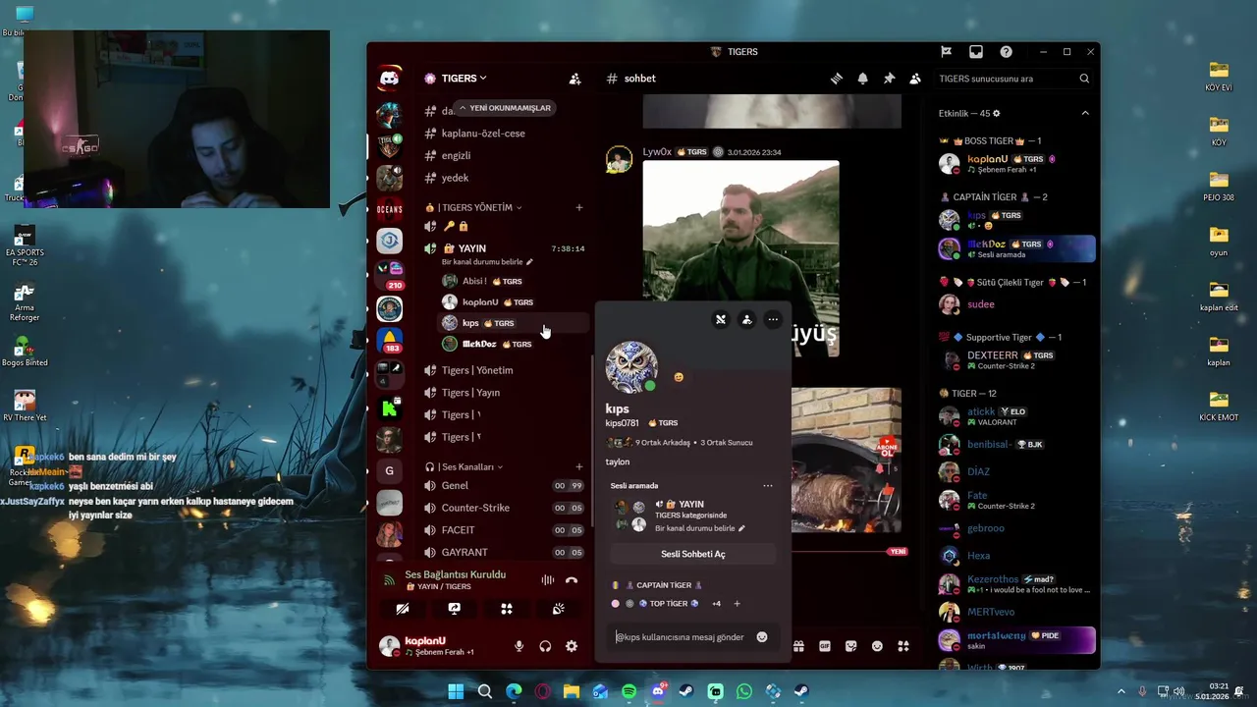The width and height of the screenshot is (1257, 707).
Task: Select MekDoz in YAYIN voice list
Action: pyautogui.click(x=513, y=344)
